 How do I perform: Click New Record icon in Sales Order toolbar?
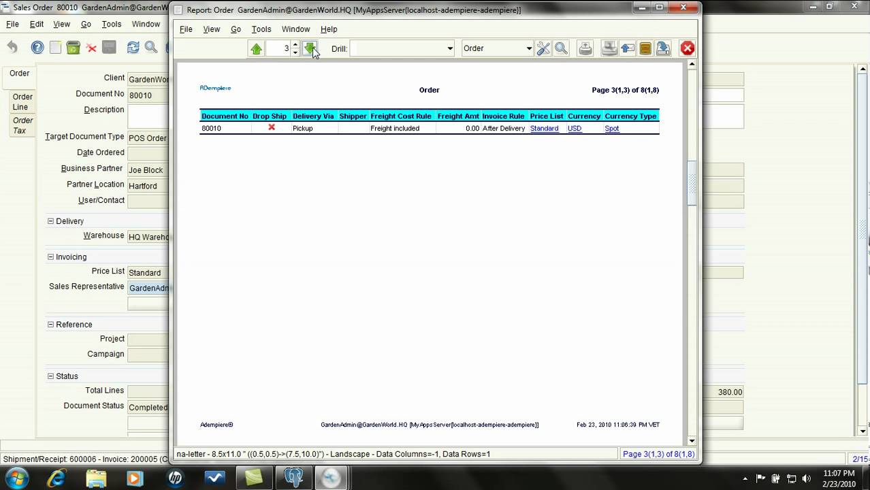pos(55,47)
